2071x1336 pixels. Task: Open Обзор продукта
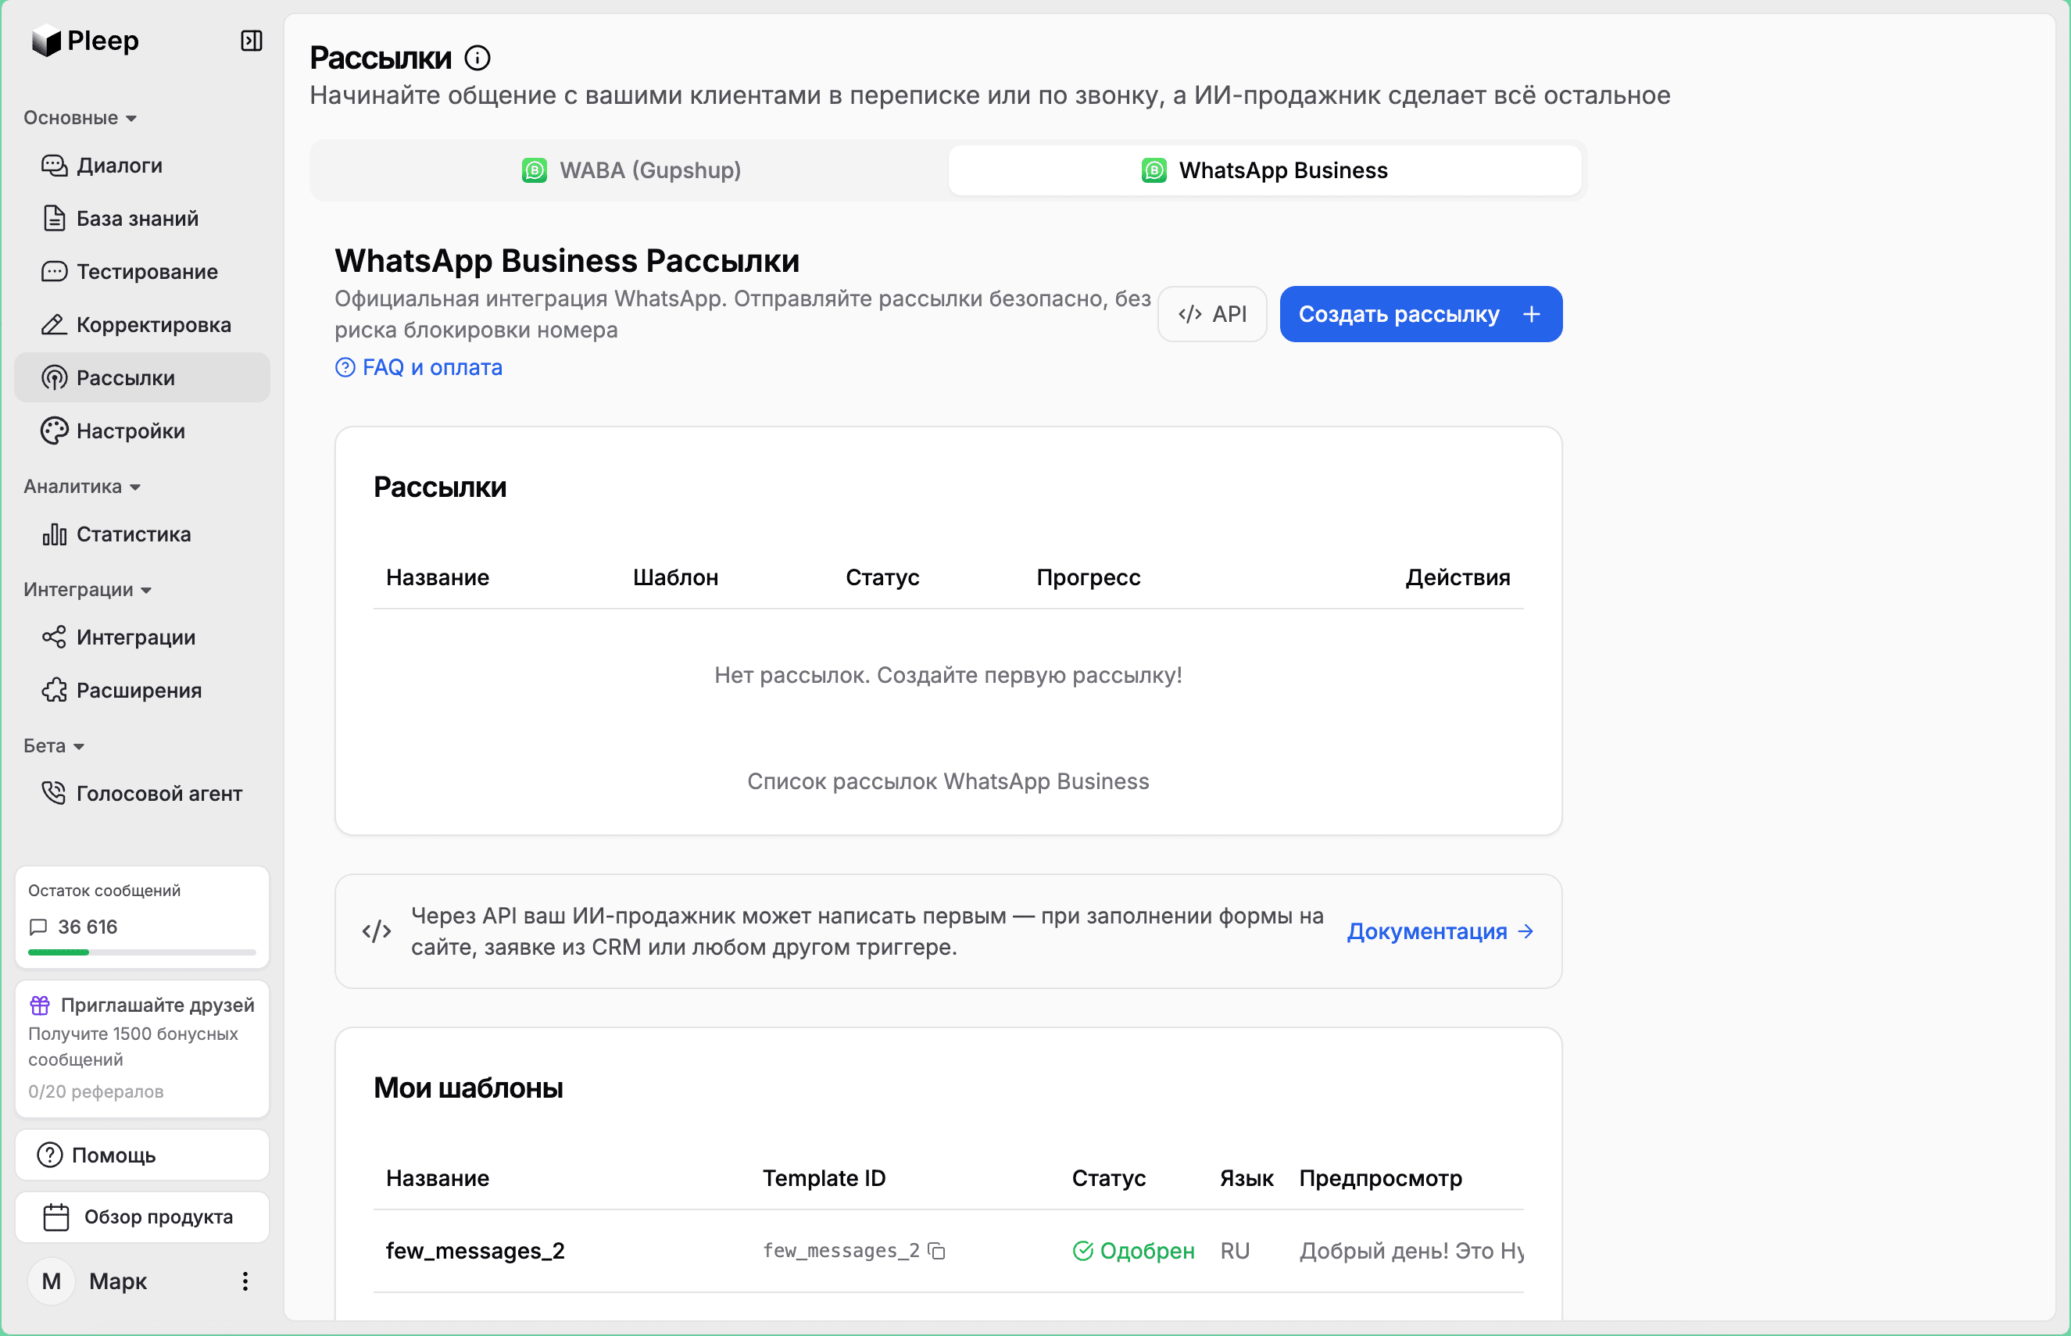coord(142,1217)
